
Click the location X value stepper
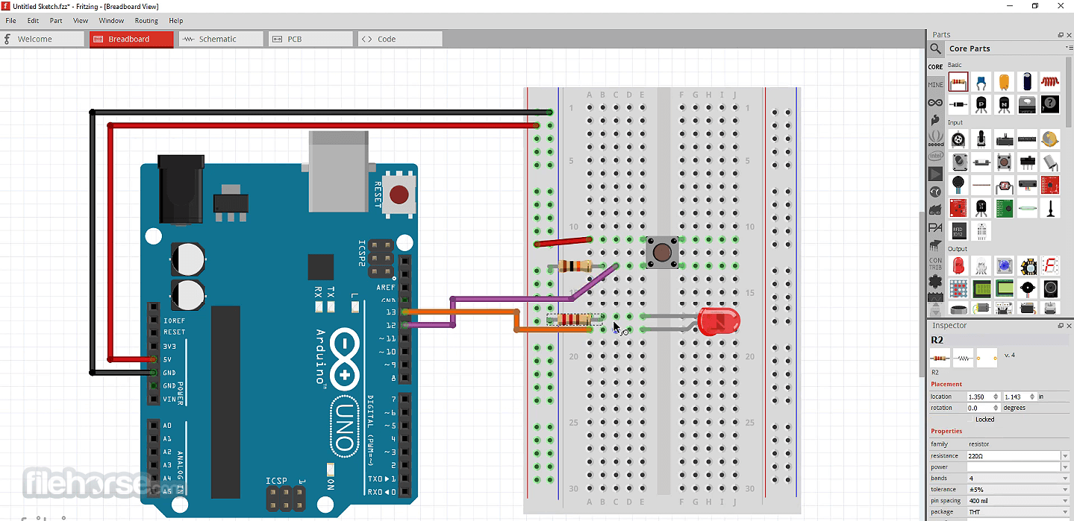click(x=996, y=397)
